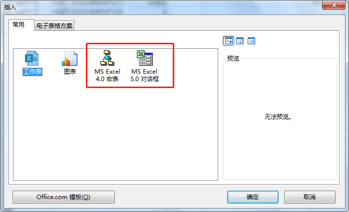Screen dimensions: 349x212
Task: Select the 图表 chart icon
Action: (x=70, y=58)
